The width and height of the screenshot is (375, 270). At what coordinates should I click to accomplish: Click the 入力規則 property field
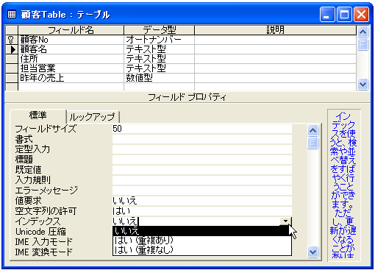202,180
